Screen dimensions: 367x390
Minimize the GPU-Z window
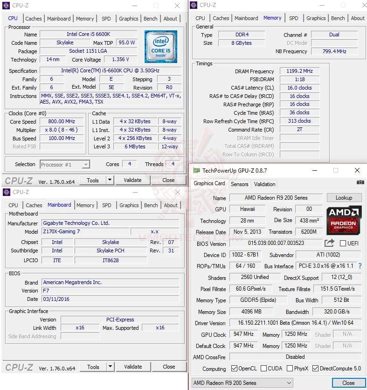(314, 171)
